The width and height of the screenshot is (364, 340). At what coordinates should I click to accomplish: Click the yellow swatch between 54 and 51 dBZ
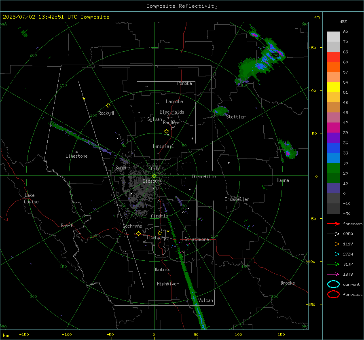[333, 87]
